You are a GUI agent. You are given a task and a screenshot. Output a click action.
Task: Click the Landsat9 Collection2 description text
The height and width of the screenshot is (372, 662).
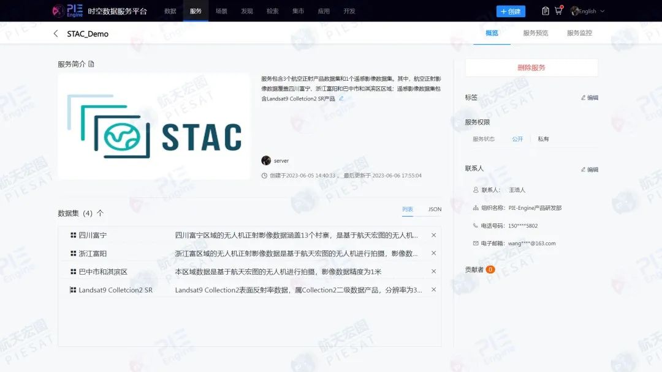[x=299, y=290]
